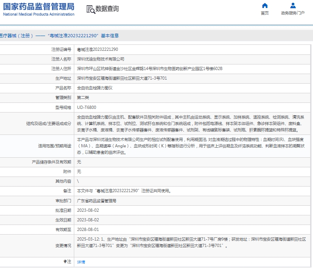313x269 pixels.
Task: Click the 数据查询 heading text
Action: (x=107, y=9)
